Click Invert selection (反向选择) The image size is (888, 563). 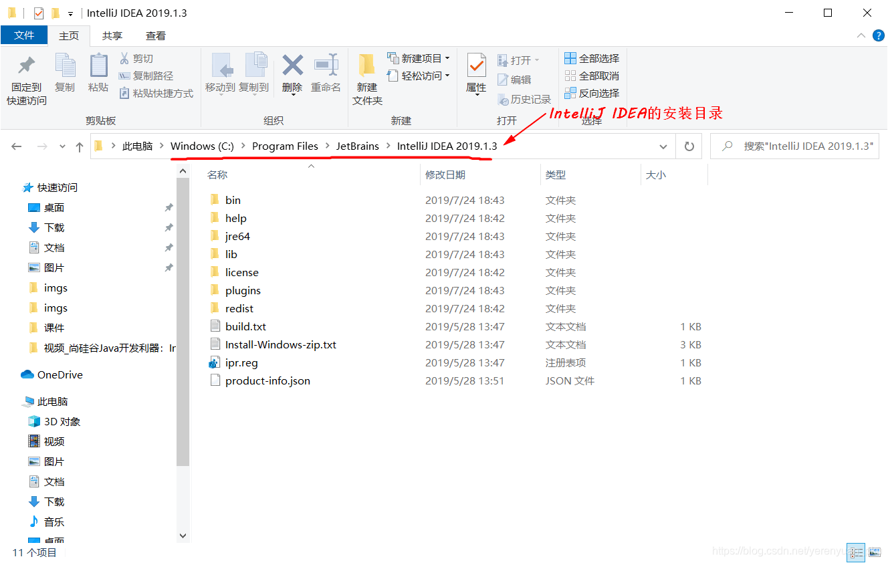click(592, 93)
